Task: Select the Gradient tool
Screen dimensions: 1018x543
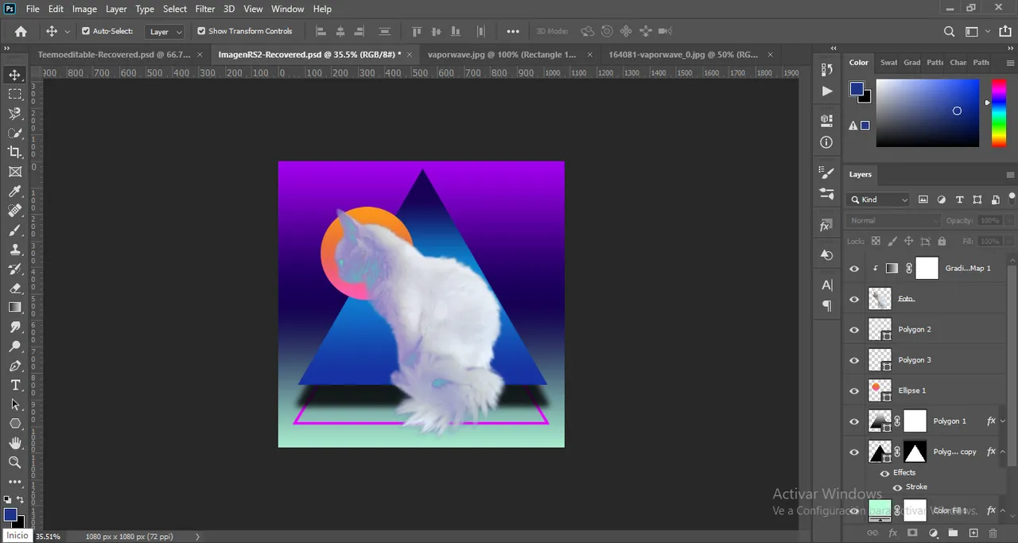Action: point(15,307)
